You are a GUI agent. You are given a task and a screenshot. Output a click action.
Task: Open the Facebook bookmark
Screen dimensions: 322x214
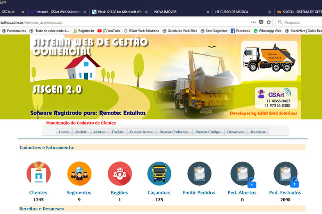pyautogui.click(x=240, y=31)
